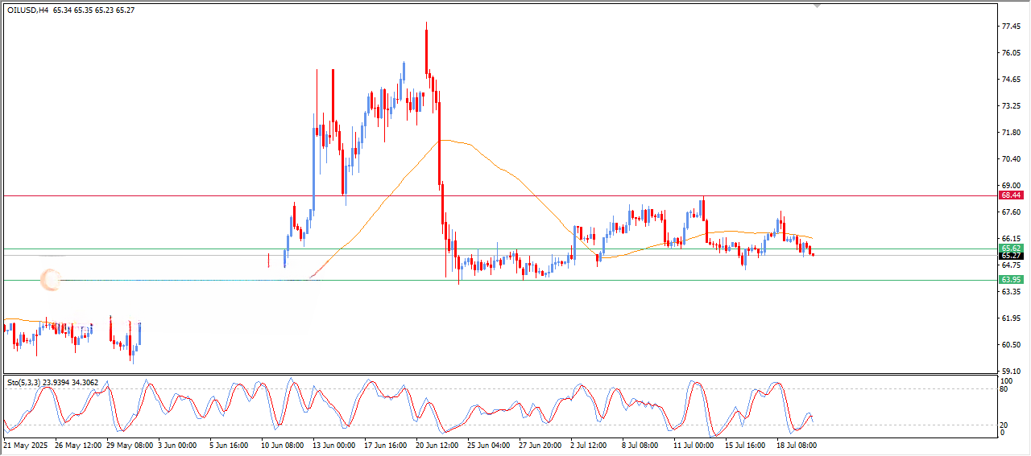Click the 63.35 price scale label

(x=1012, y=292)
